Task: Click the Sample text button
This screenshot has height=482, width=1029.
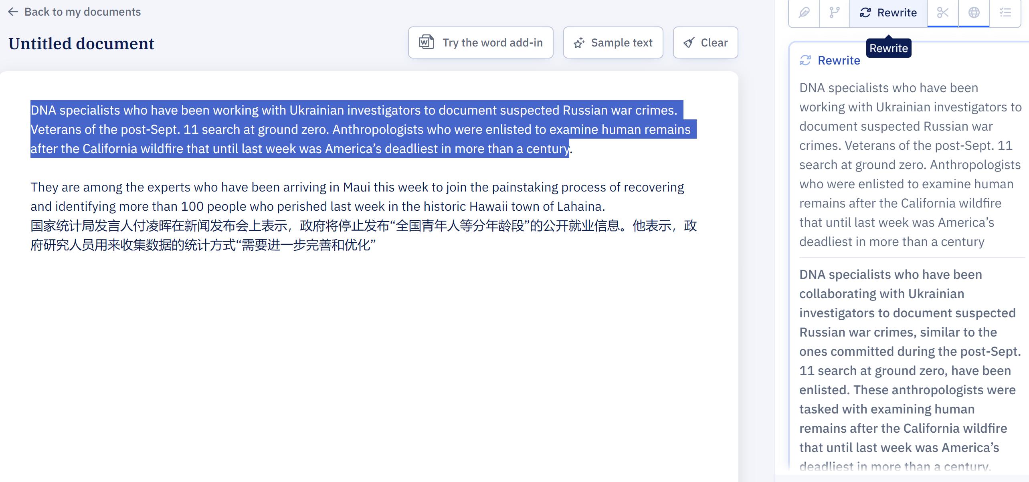Action: pyautogui.click(x=613, y=42)
